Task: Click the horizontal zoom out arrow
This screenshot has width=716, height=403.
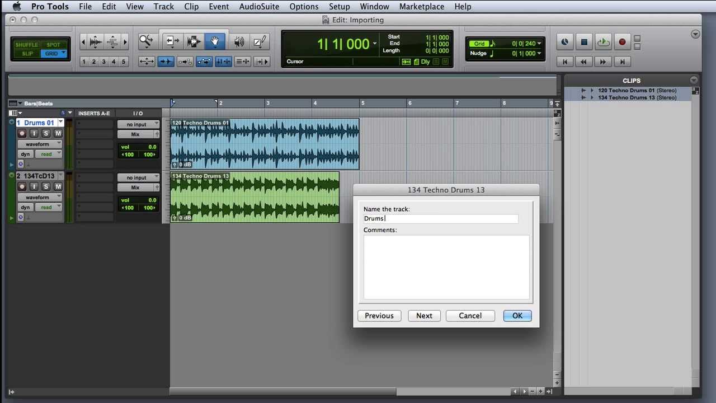Action: coord(83,41)
